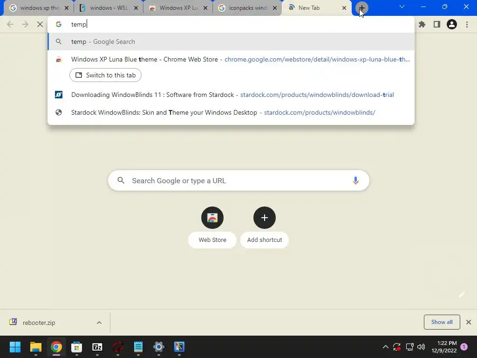Open File Explorer from taskbar
The height and width of the screenshot is (358, 477).
(x=35, y=347)
